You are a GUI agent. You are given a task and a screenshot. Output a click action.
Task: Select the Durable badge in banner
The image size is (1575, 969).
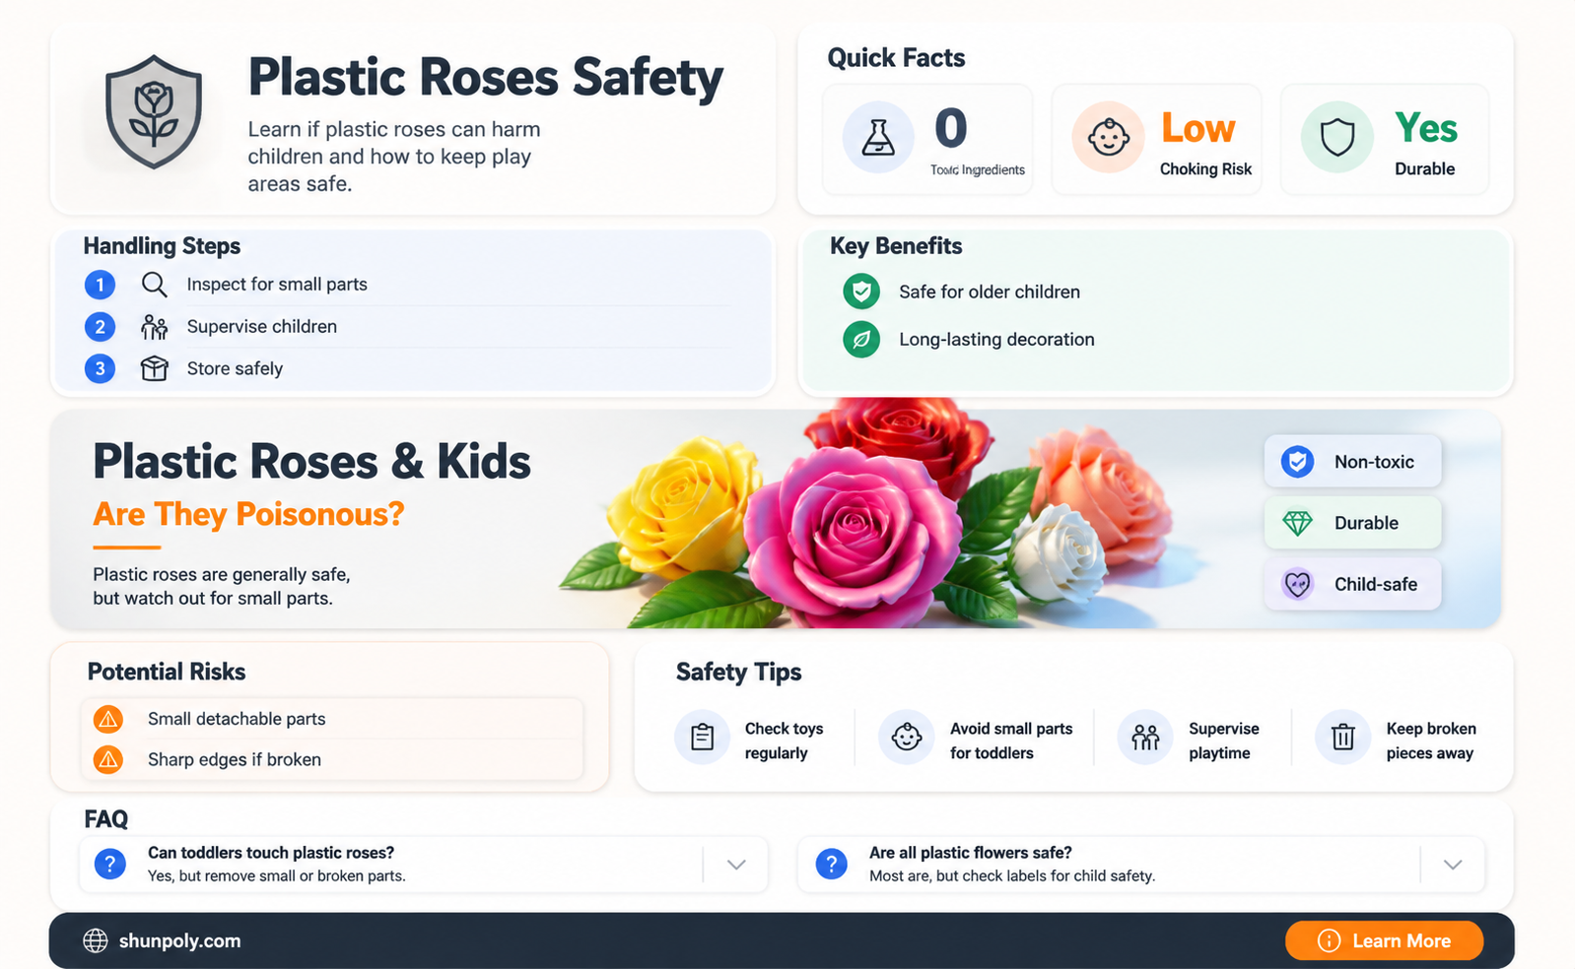pos(1352,523)
